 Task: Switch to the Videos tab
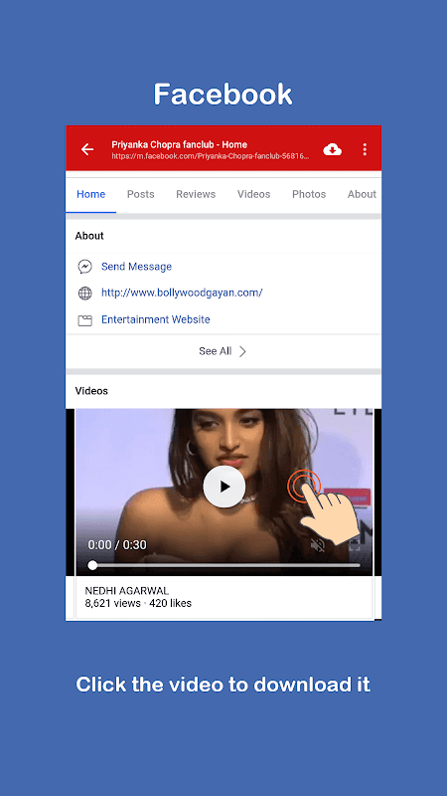(253, 194)
